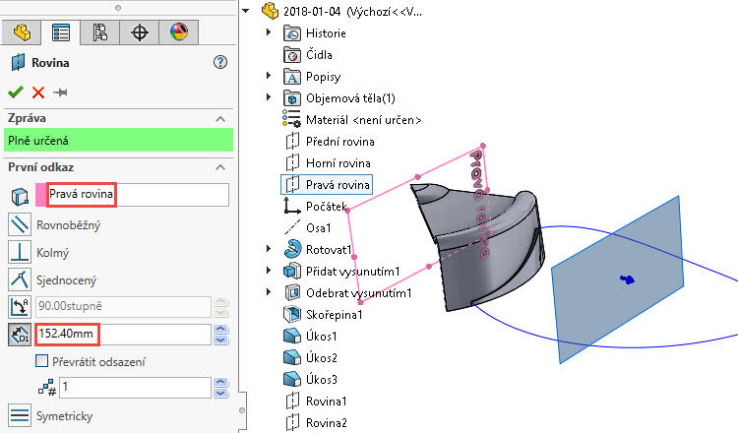Collapse the Zpráva section
738x433 pixels.
(x=220, y=119)
